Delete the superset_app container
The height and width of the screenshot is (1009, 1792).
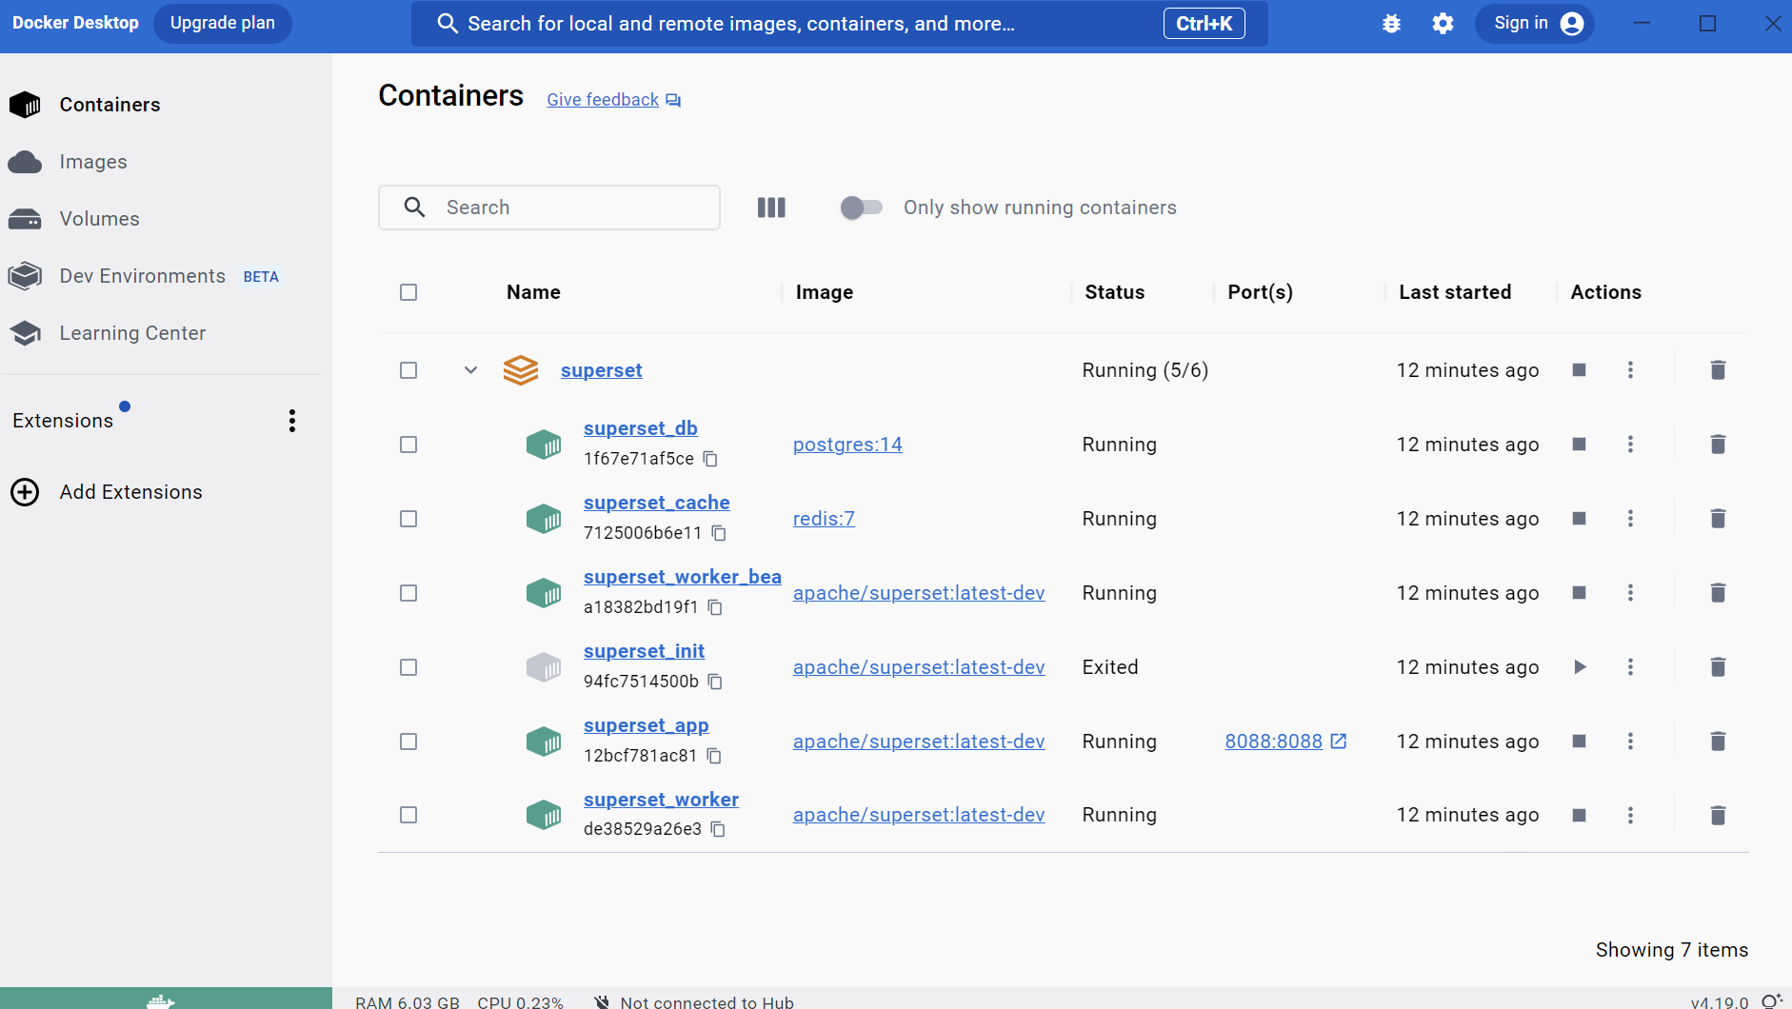[1718, 742]
